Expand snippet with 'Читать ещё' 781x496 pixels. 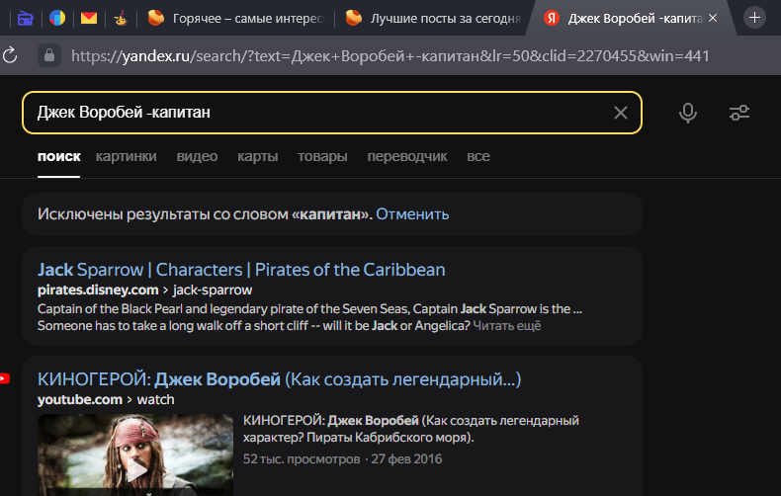pos(506,326)
